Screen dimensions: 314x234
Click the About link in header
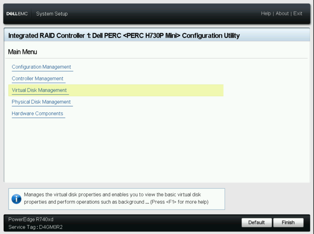pyautogui.click(x=282, y=13)
